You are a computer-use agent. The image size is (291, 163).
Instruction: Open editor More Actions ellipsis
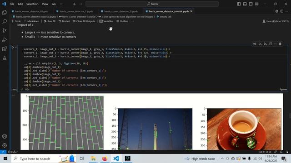[x=287, y=11]
